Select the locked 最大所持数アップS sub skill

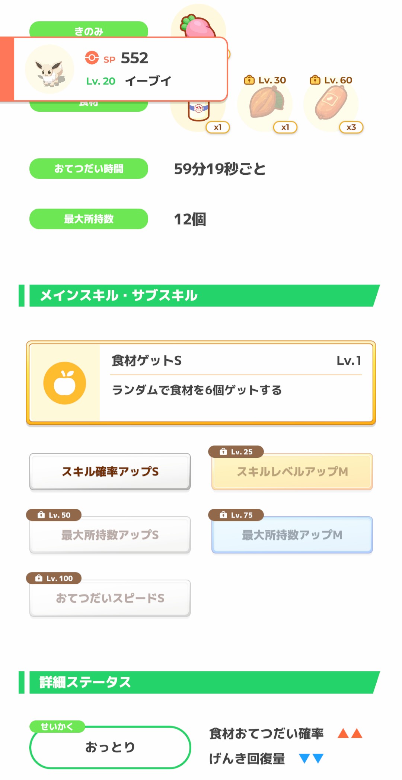tap(110, 535)
